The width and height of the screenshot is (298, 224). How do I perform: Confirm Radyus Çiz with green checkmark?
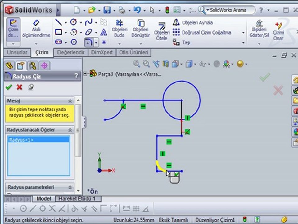click(9, 87)
